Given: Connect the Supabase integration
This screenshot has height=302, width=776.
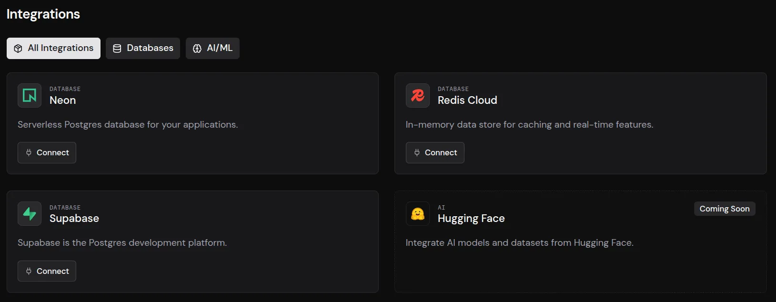Looking at the screenshot, I should 47,271.
